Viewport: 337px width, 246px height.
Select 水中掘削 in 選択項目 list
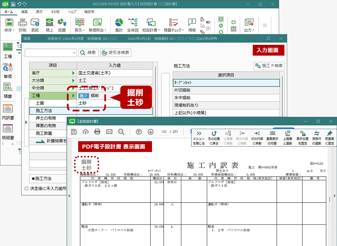point(226,98)
